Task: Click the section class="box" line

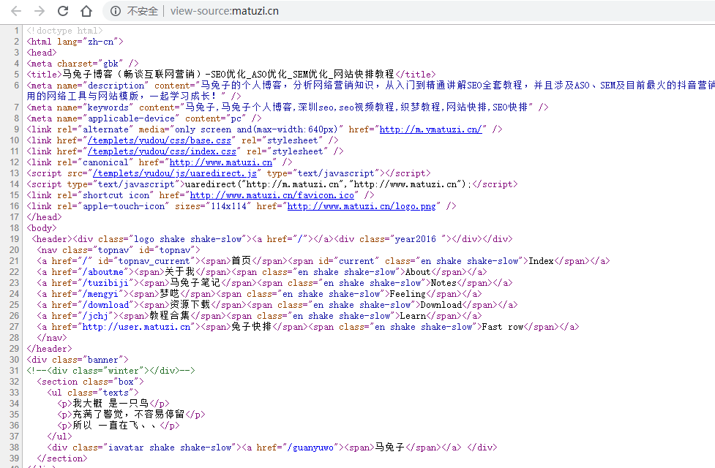Action: 90,382
